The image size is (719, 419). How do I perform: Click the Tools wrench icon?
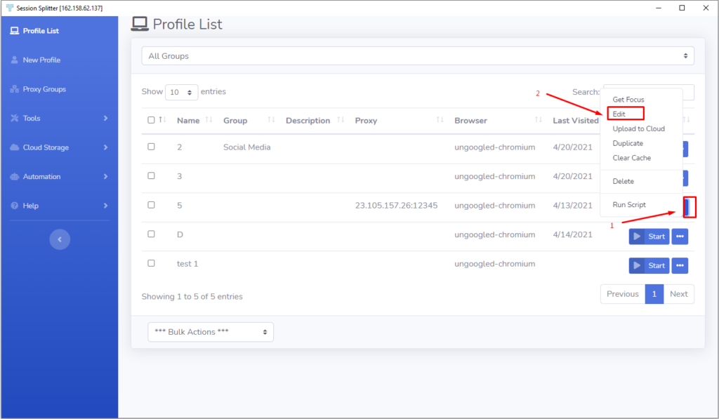pos(15,119)
